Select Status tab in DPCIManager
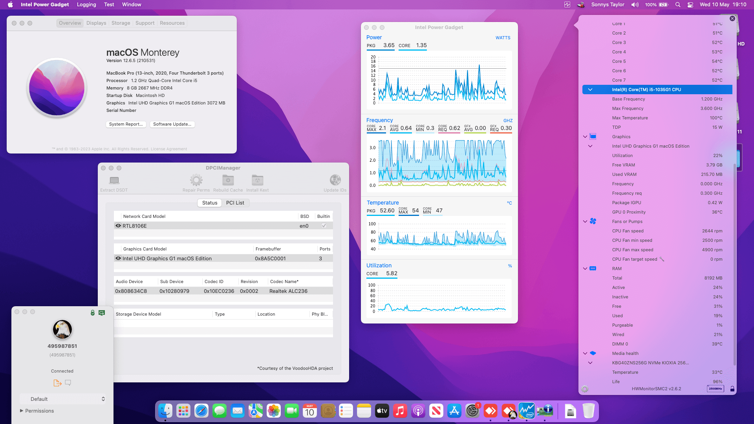 point(210,203)
